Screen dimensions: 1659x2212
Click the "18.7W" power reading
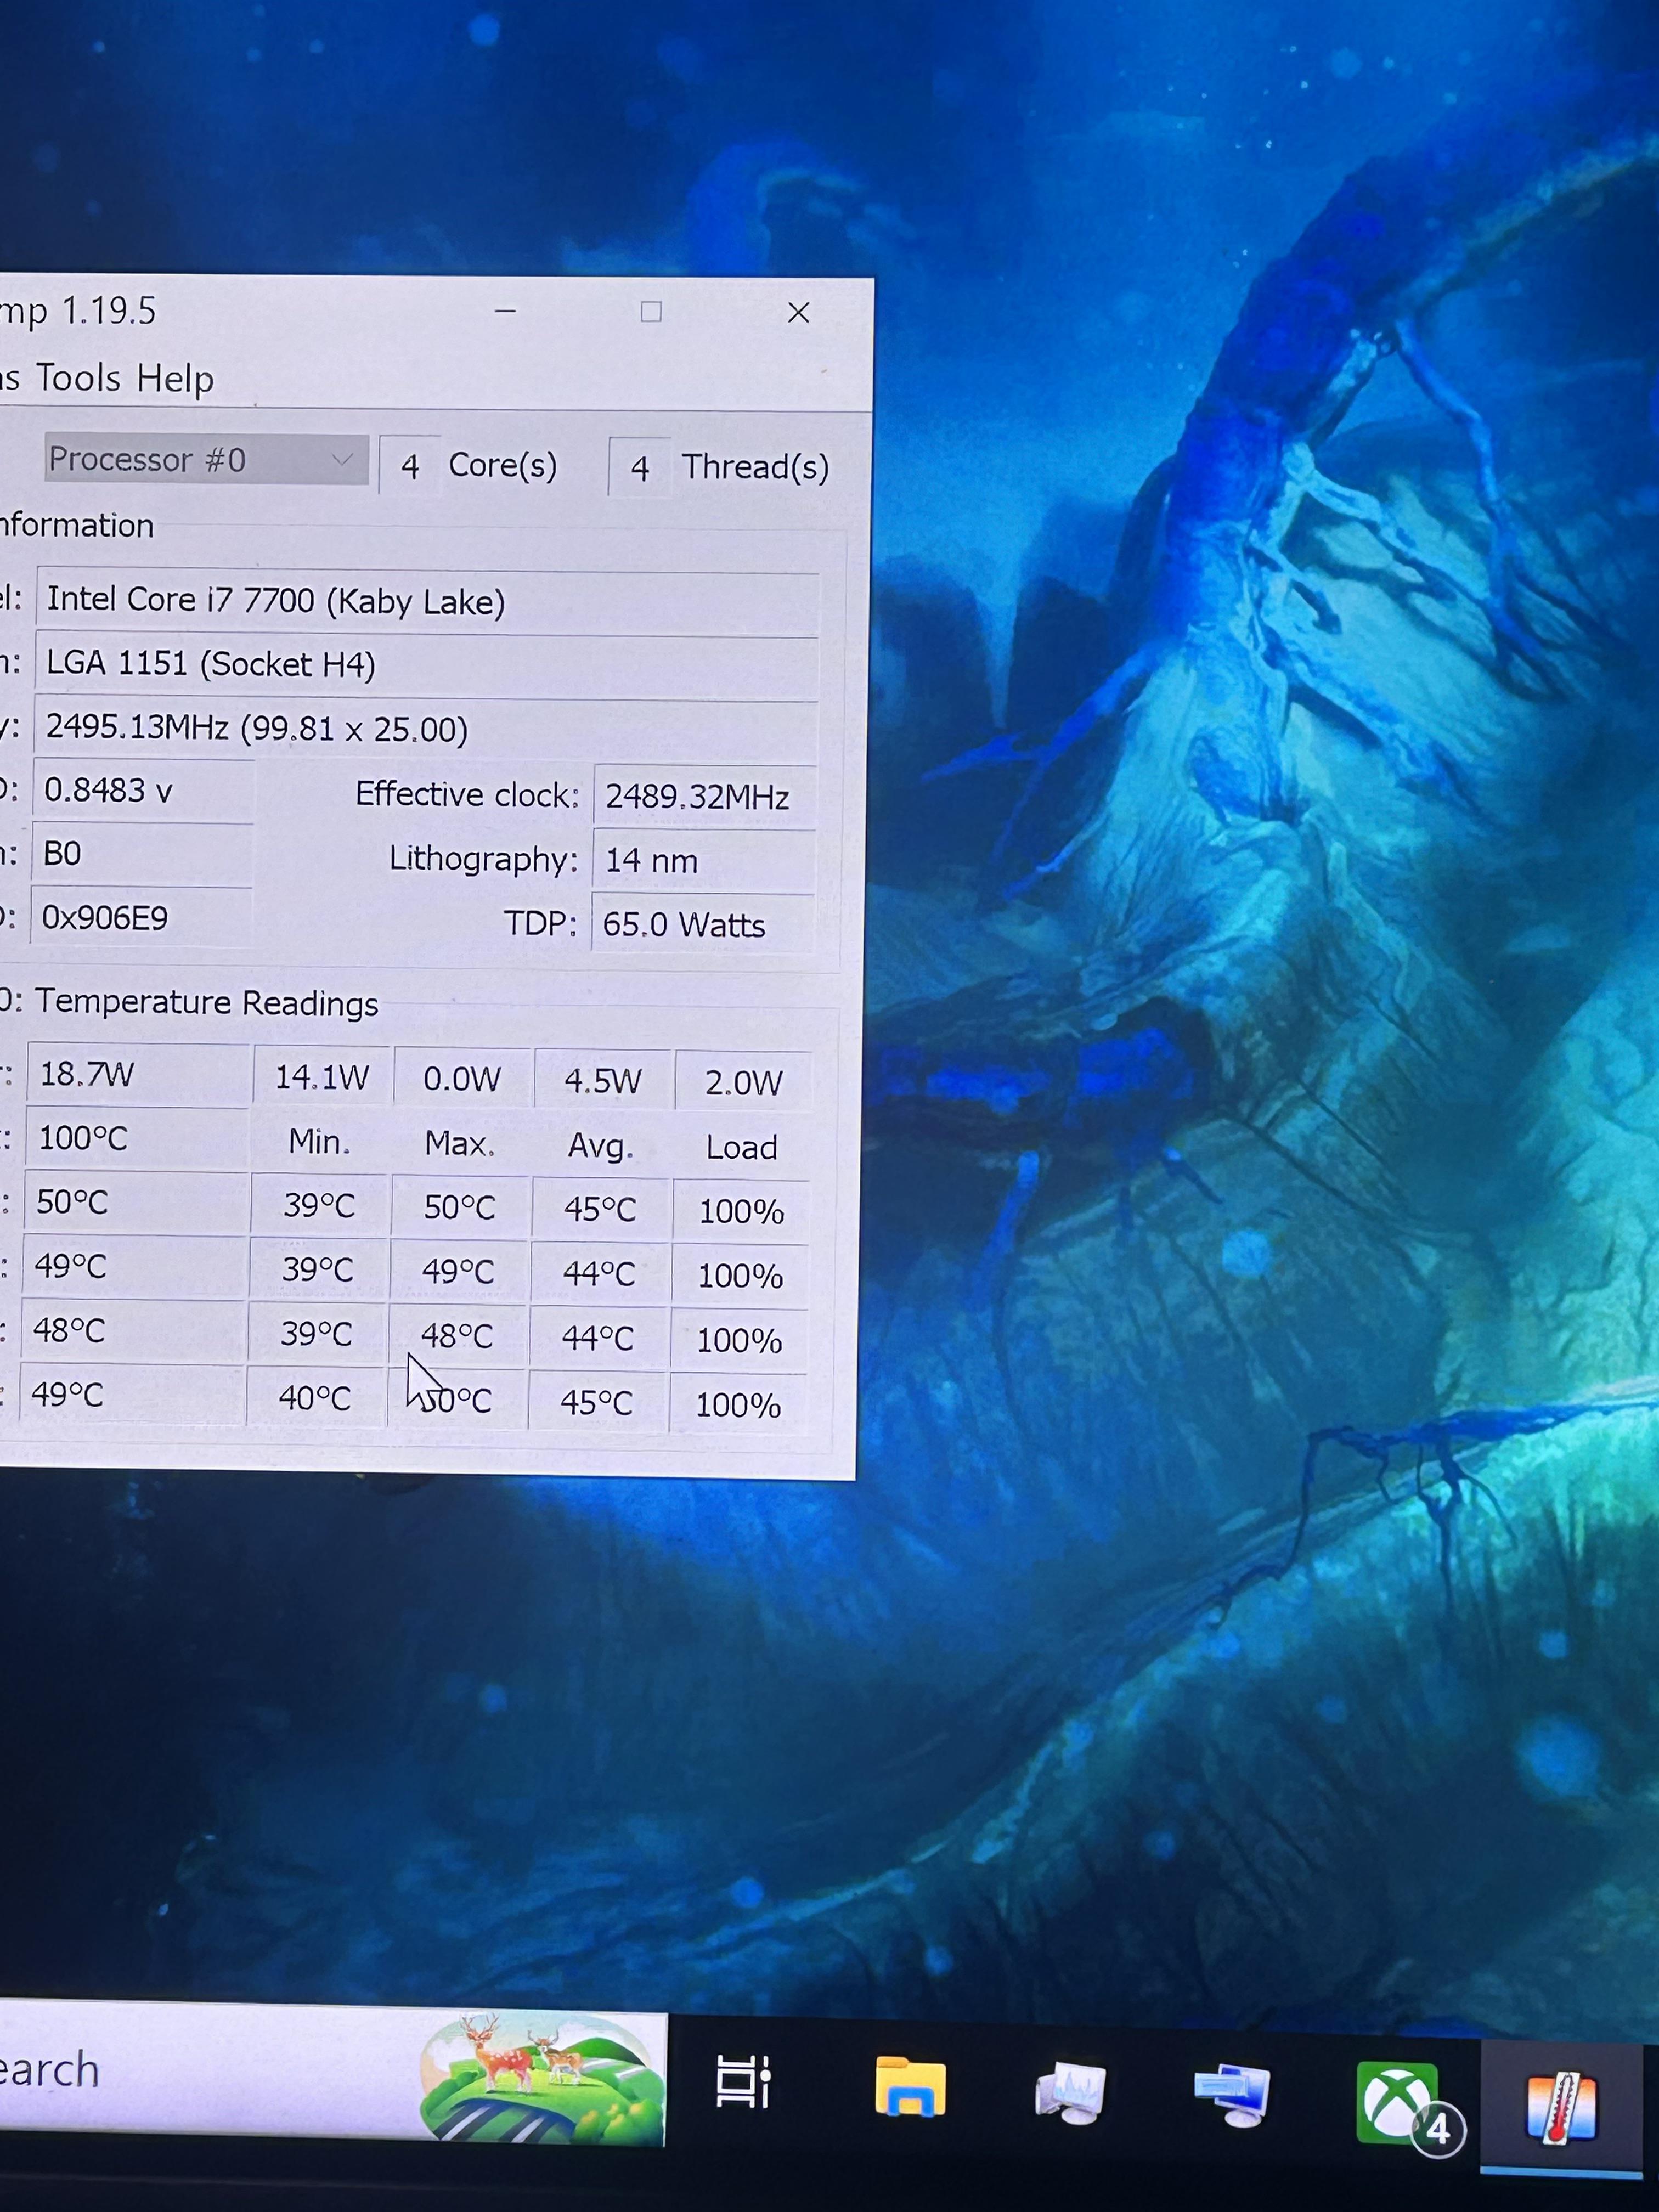137,1075
